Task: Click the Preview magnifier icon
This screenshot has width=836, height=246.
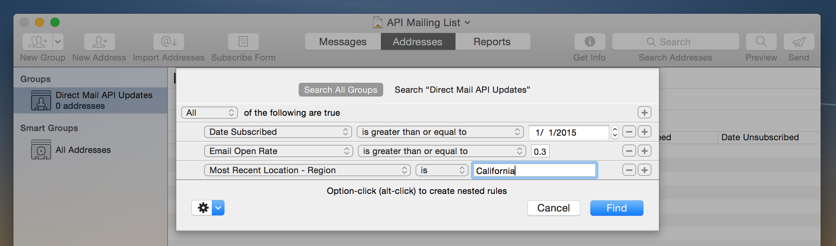Action: click(761, 42)
